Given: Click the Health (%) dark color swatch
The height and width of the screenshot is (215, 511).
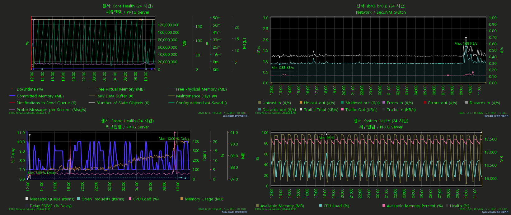Looking at the screenshot, I should pos(447,206).
